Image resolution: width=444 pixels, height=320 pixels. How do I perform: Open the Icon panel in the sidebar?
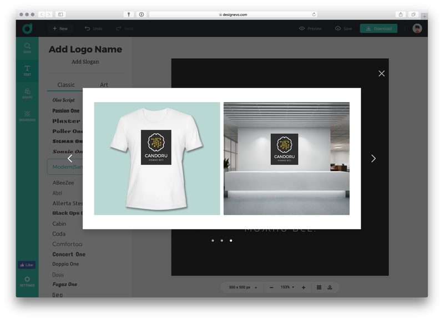point(27,48)
